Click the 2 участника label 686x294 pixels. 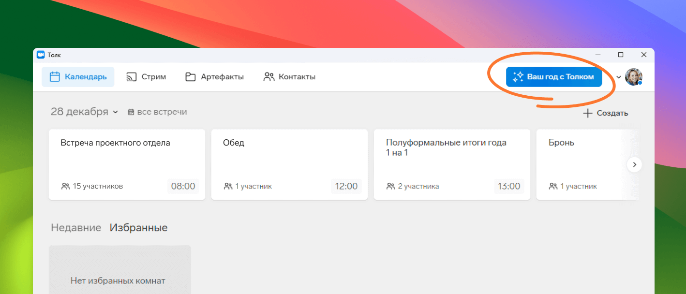tap(413, 186)
